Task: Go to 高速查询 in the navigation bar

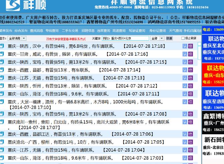Action: 119,30
